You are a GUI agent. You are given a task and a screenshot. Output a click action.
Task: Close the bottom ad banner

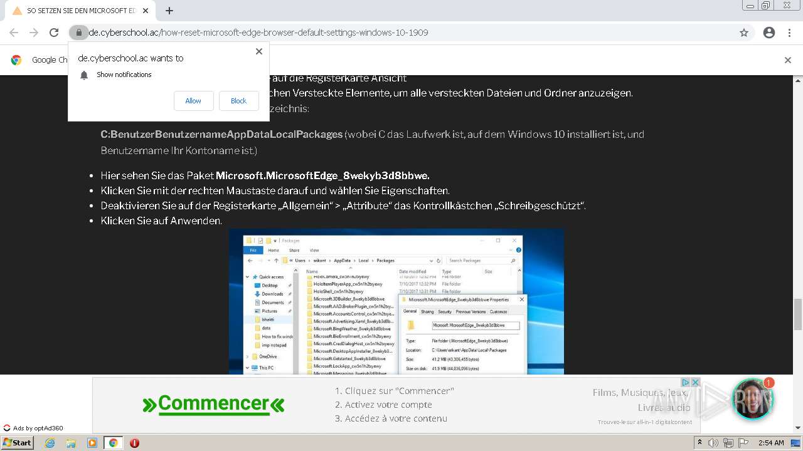tap(695, 382)
